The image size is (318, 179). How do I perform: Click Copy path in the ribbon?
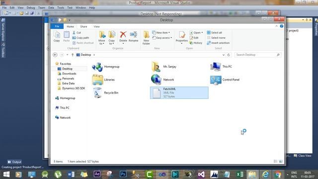pos(80,38)
